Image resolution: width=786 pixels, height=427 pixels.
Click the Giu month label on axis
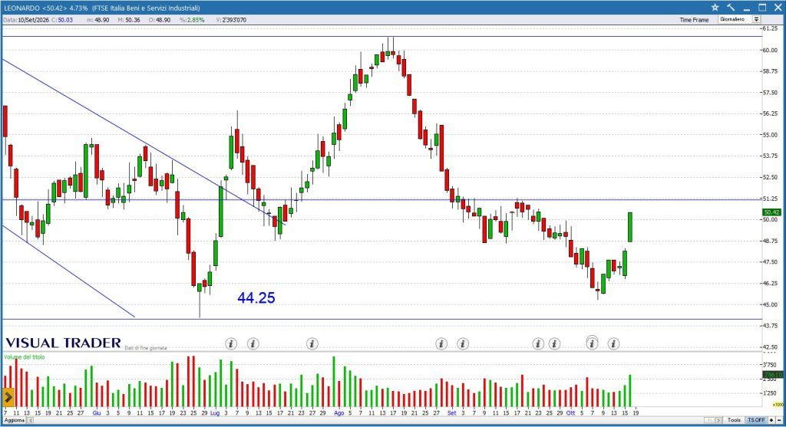(96, 413)
